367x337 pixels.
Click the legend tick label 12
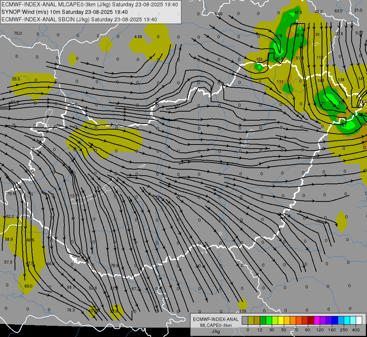260,330
